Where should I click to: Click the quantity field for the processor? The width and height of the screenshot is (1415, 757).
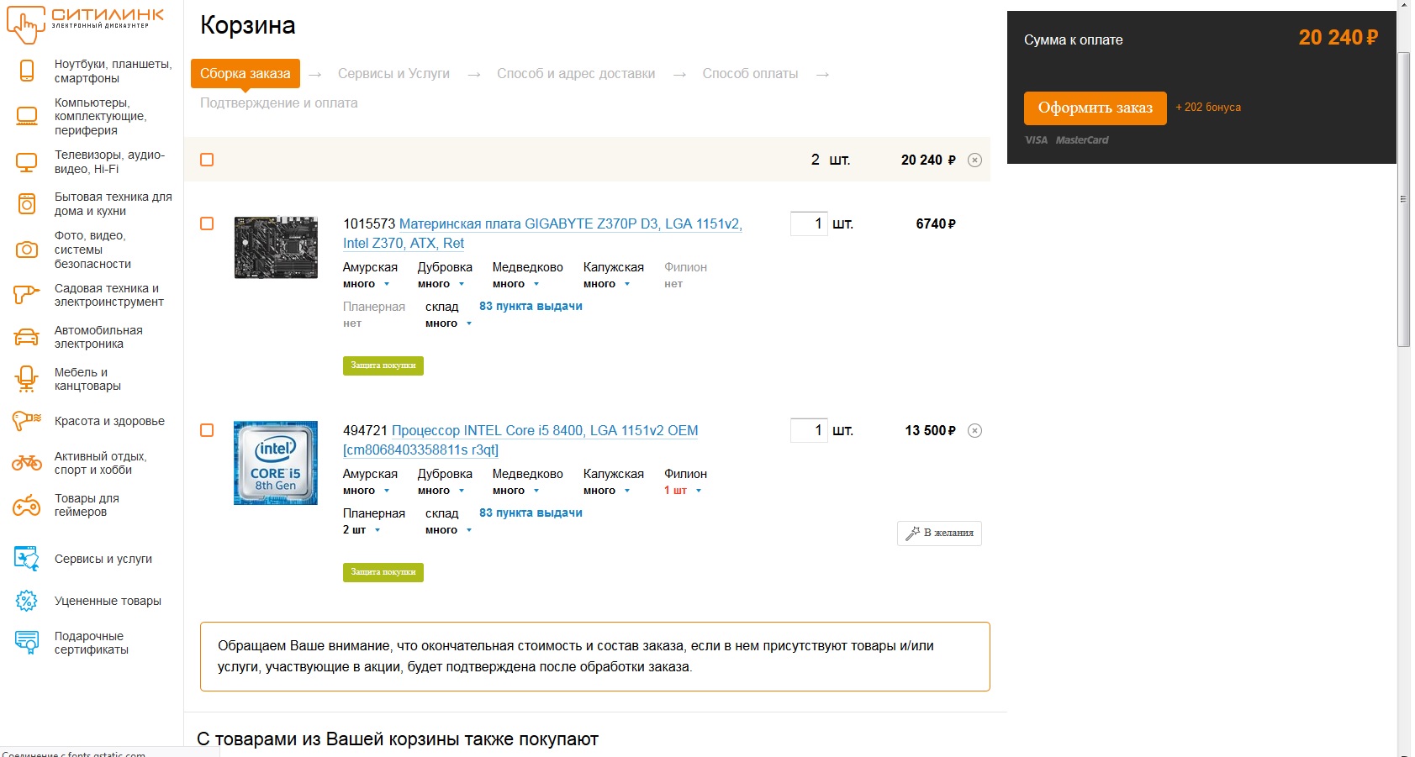coord(809,431)
